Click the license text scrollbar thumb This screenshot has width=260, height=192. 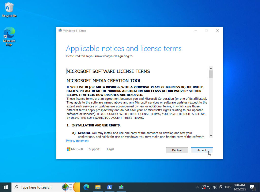coord(211,74)
